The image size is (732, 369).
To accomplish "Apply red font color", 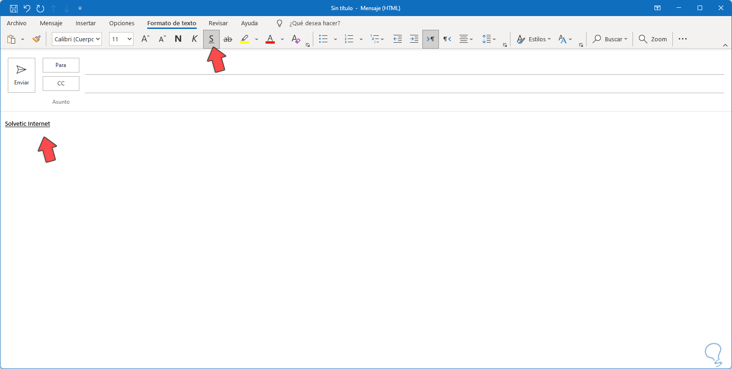I will (x=270, y=39).
